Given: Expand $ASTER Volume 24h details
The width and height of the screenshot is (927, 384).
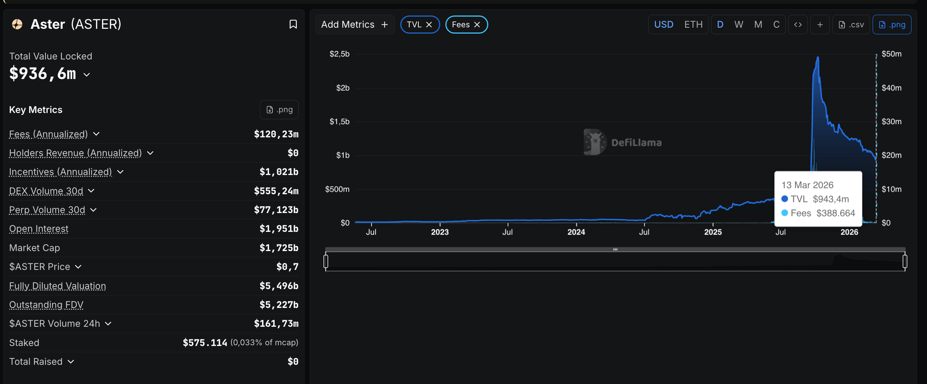Looking at the screenshot, I should tap(108, 324).
